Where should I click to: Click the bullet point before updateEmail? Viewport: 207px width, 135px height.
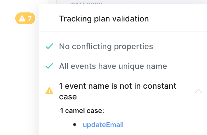(75, 125)
